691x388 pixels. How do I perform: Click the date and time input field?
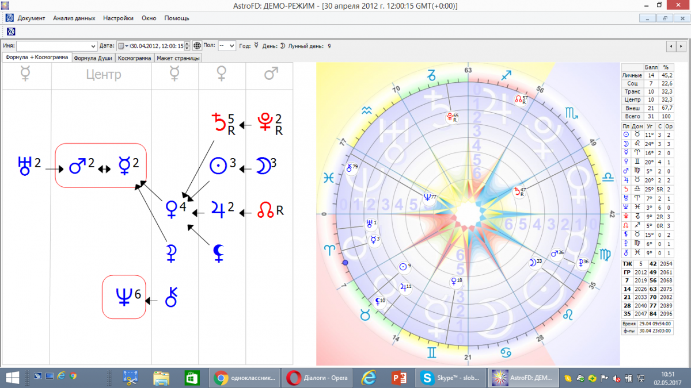point(157,46)
